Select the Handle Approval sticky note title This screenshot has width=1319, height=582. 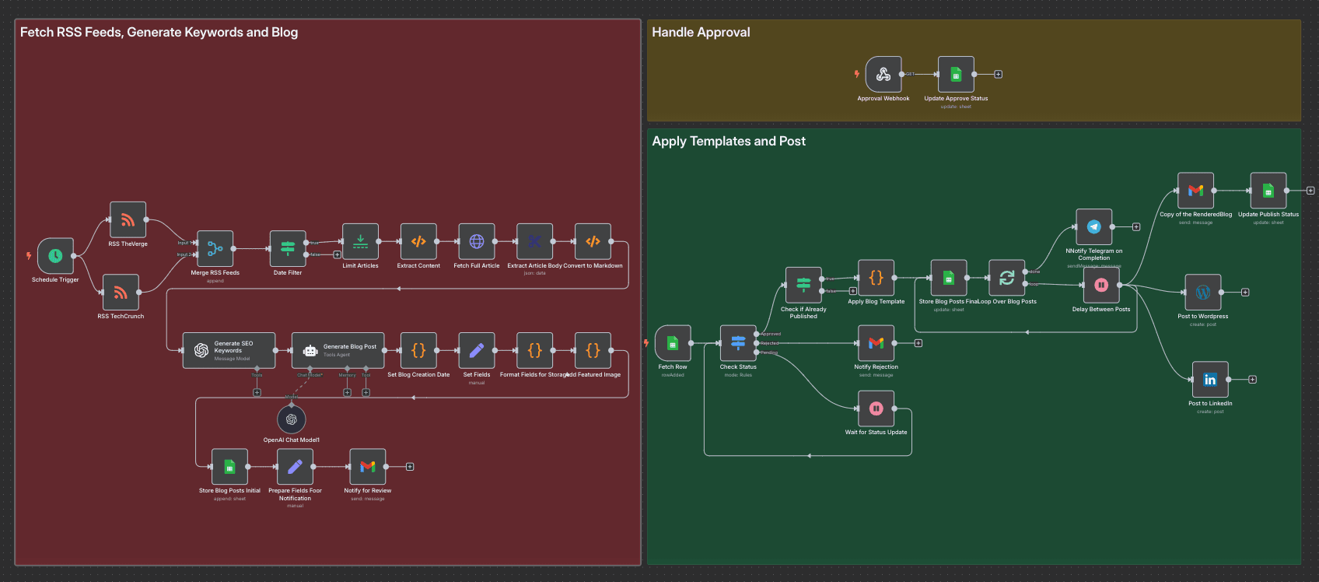(x=701, y=33)
